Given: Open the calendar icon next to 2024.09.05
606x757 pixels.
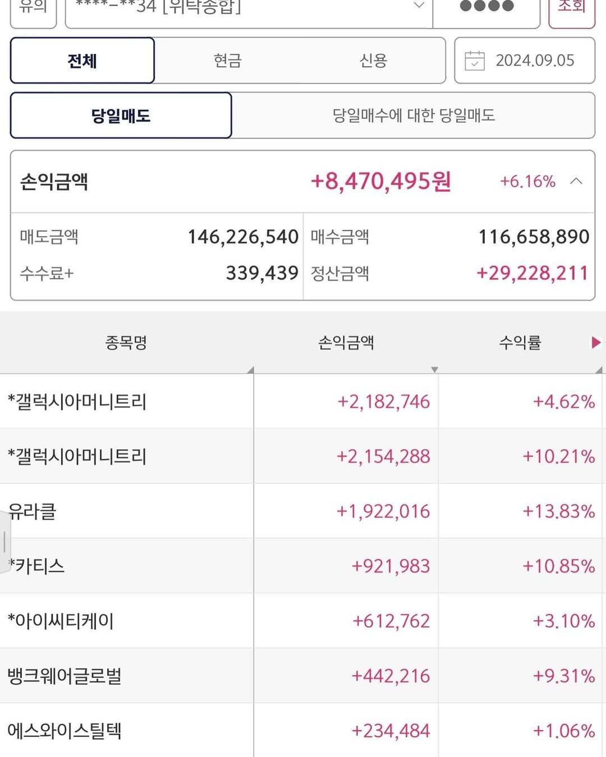Looking at the screenshot, I should 475,61.
